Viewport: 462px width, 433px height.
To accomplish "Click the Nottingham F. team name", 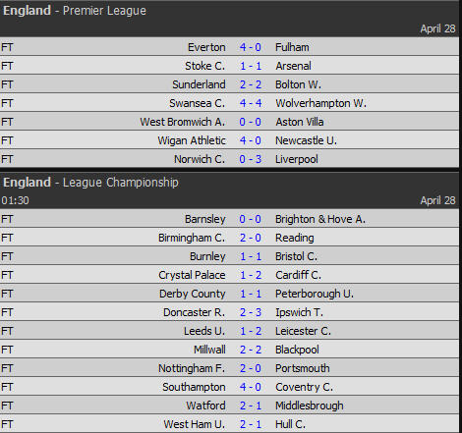I will (192, 368).
